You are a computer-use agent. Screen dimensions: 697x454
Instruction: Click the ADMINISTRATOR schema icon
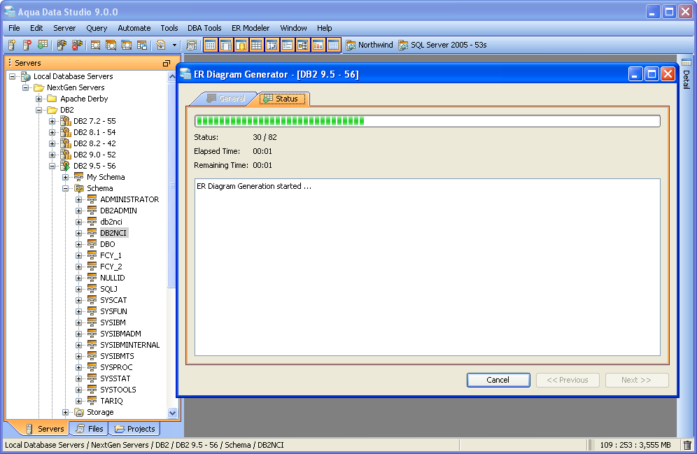click(92, 199)
